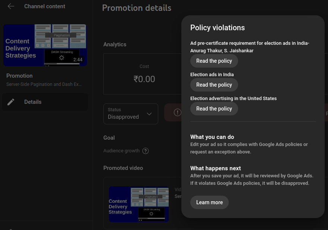Image resolution: width=328 pixels, height=230 pixels.
Task: Click the Promoted video section label
Action: coord(123,168)
